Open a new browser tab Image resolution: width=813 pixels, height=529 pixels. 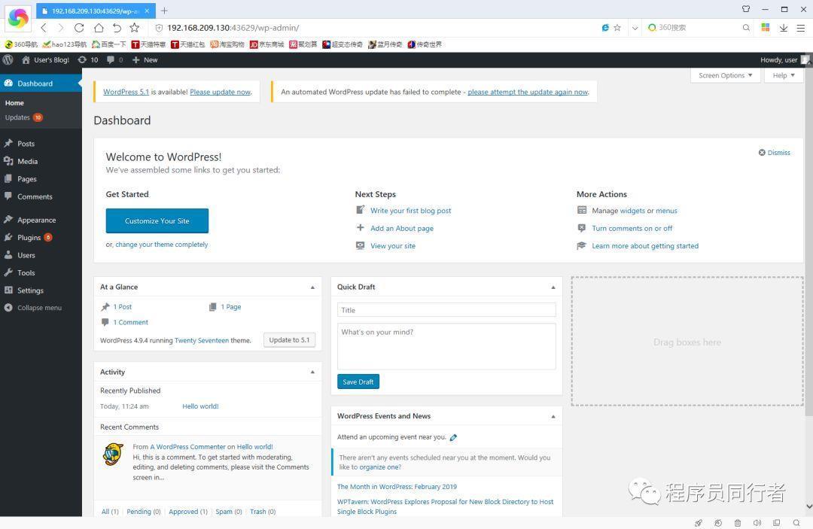[x=164, y=11]
